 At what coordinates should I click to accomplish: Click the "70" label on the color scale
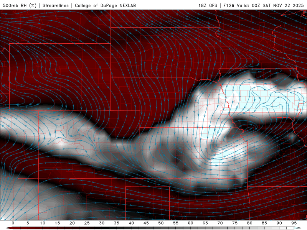pos(220,223)
